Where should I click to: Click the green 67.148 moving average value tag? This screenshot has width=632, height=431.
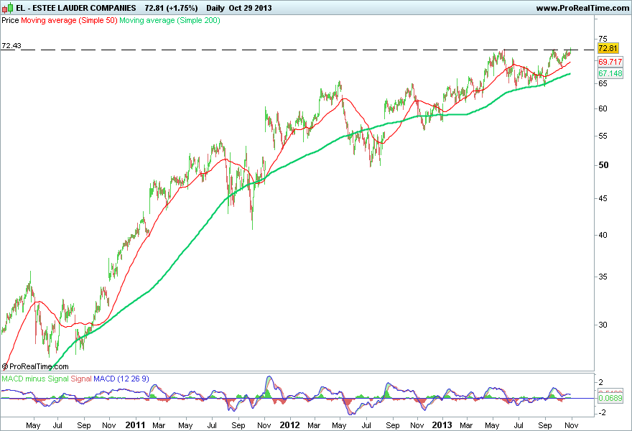[x=610, y=73]
